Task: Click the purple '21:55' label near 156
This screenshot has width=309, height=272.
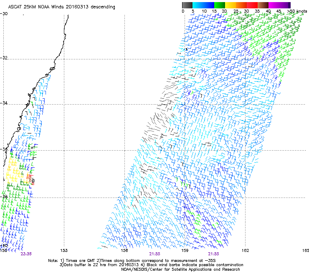Action: pyautogui.click(x=154, y=254)
